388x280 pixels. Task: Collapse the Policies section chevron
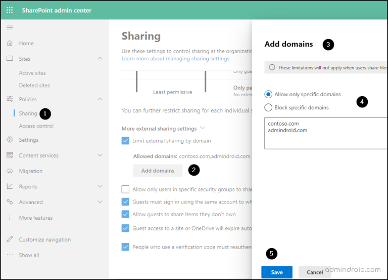(x=100, y=99)
